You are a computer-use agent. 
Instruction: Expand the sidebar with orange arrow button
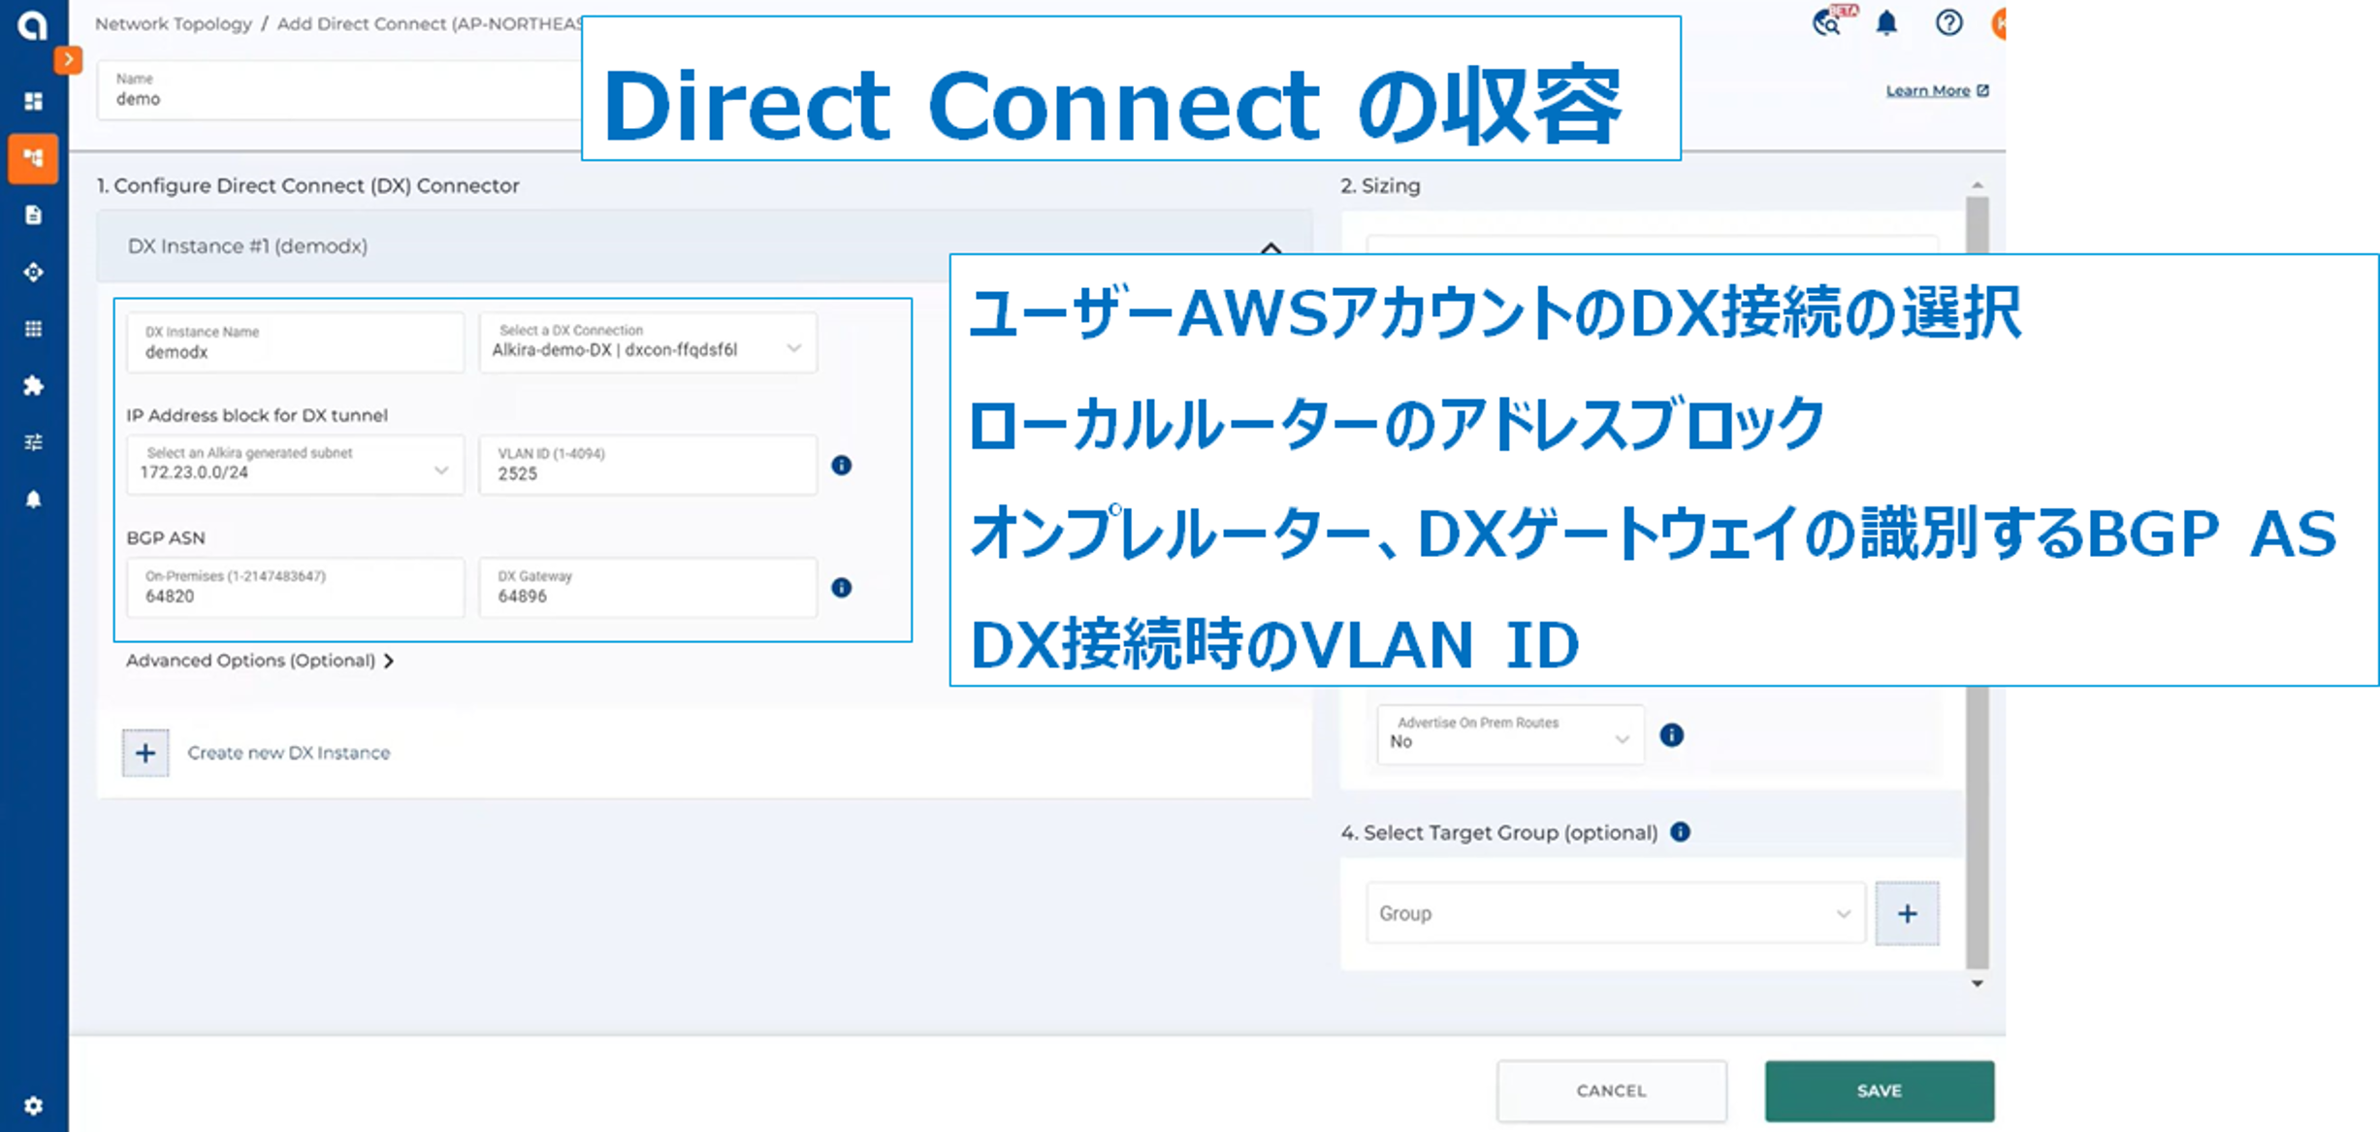point(68,60)
